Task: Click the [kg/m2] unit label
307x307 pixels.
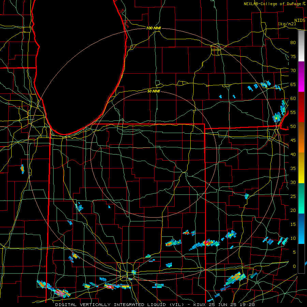Action: coord(287,24)
